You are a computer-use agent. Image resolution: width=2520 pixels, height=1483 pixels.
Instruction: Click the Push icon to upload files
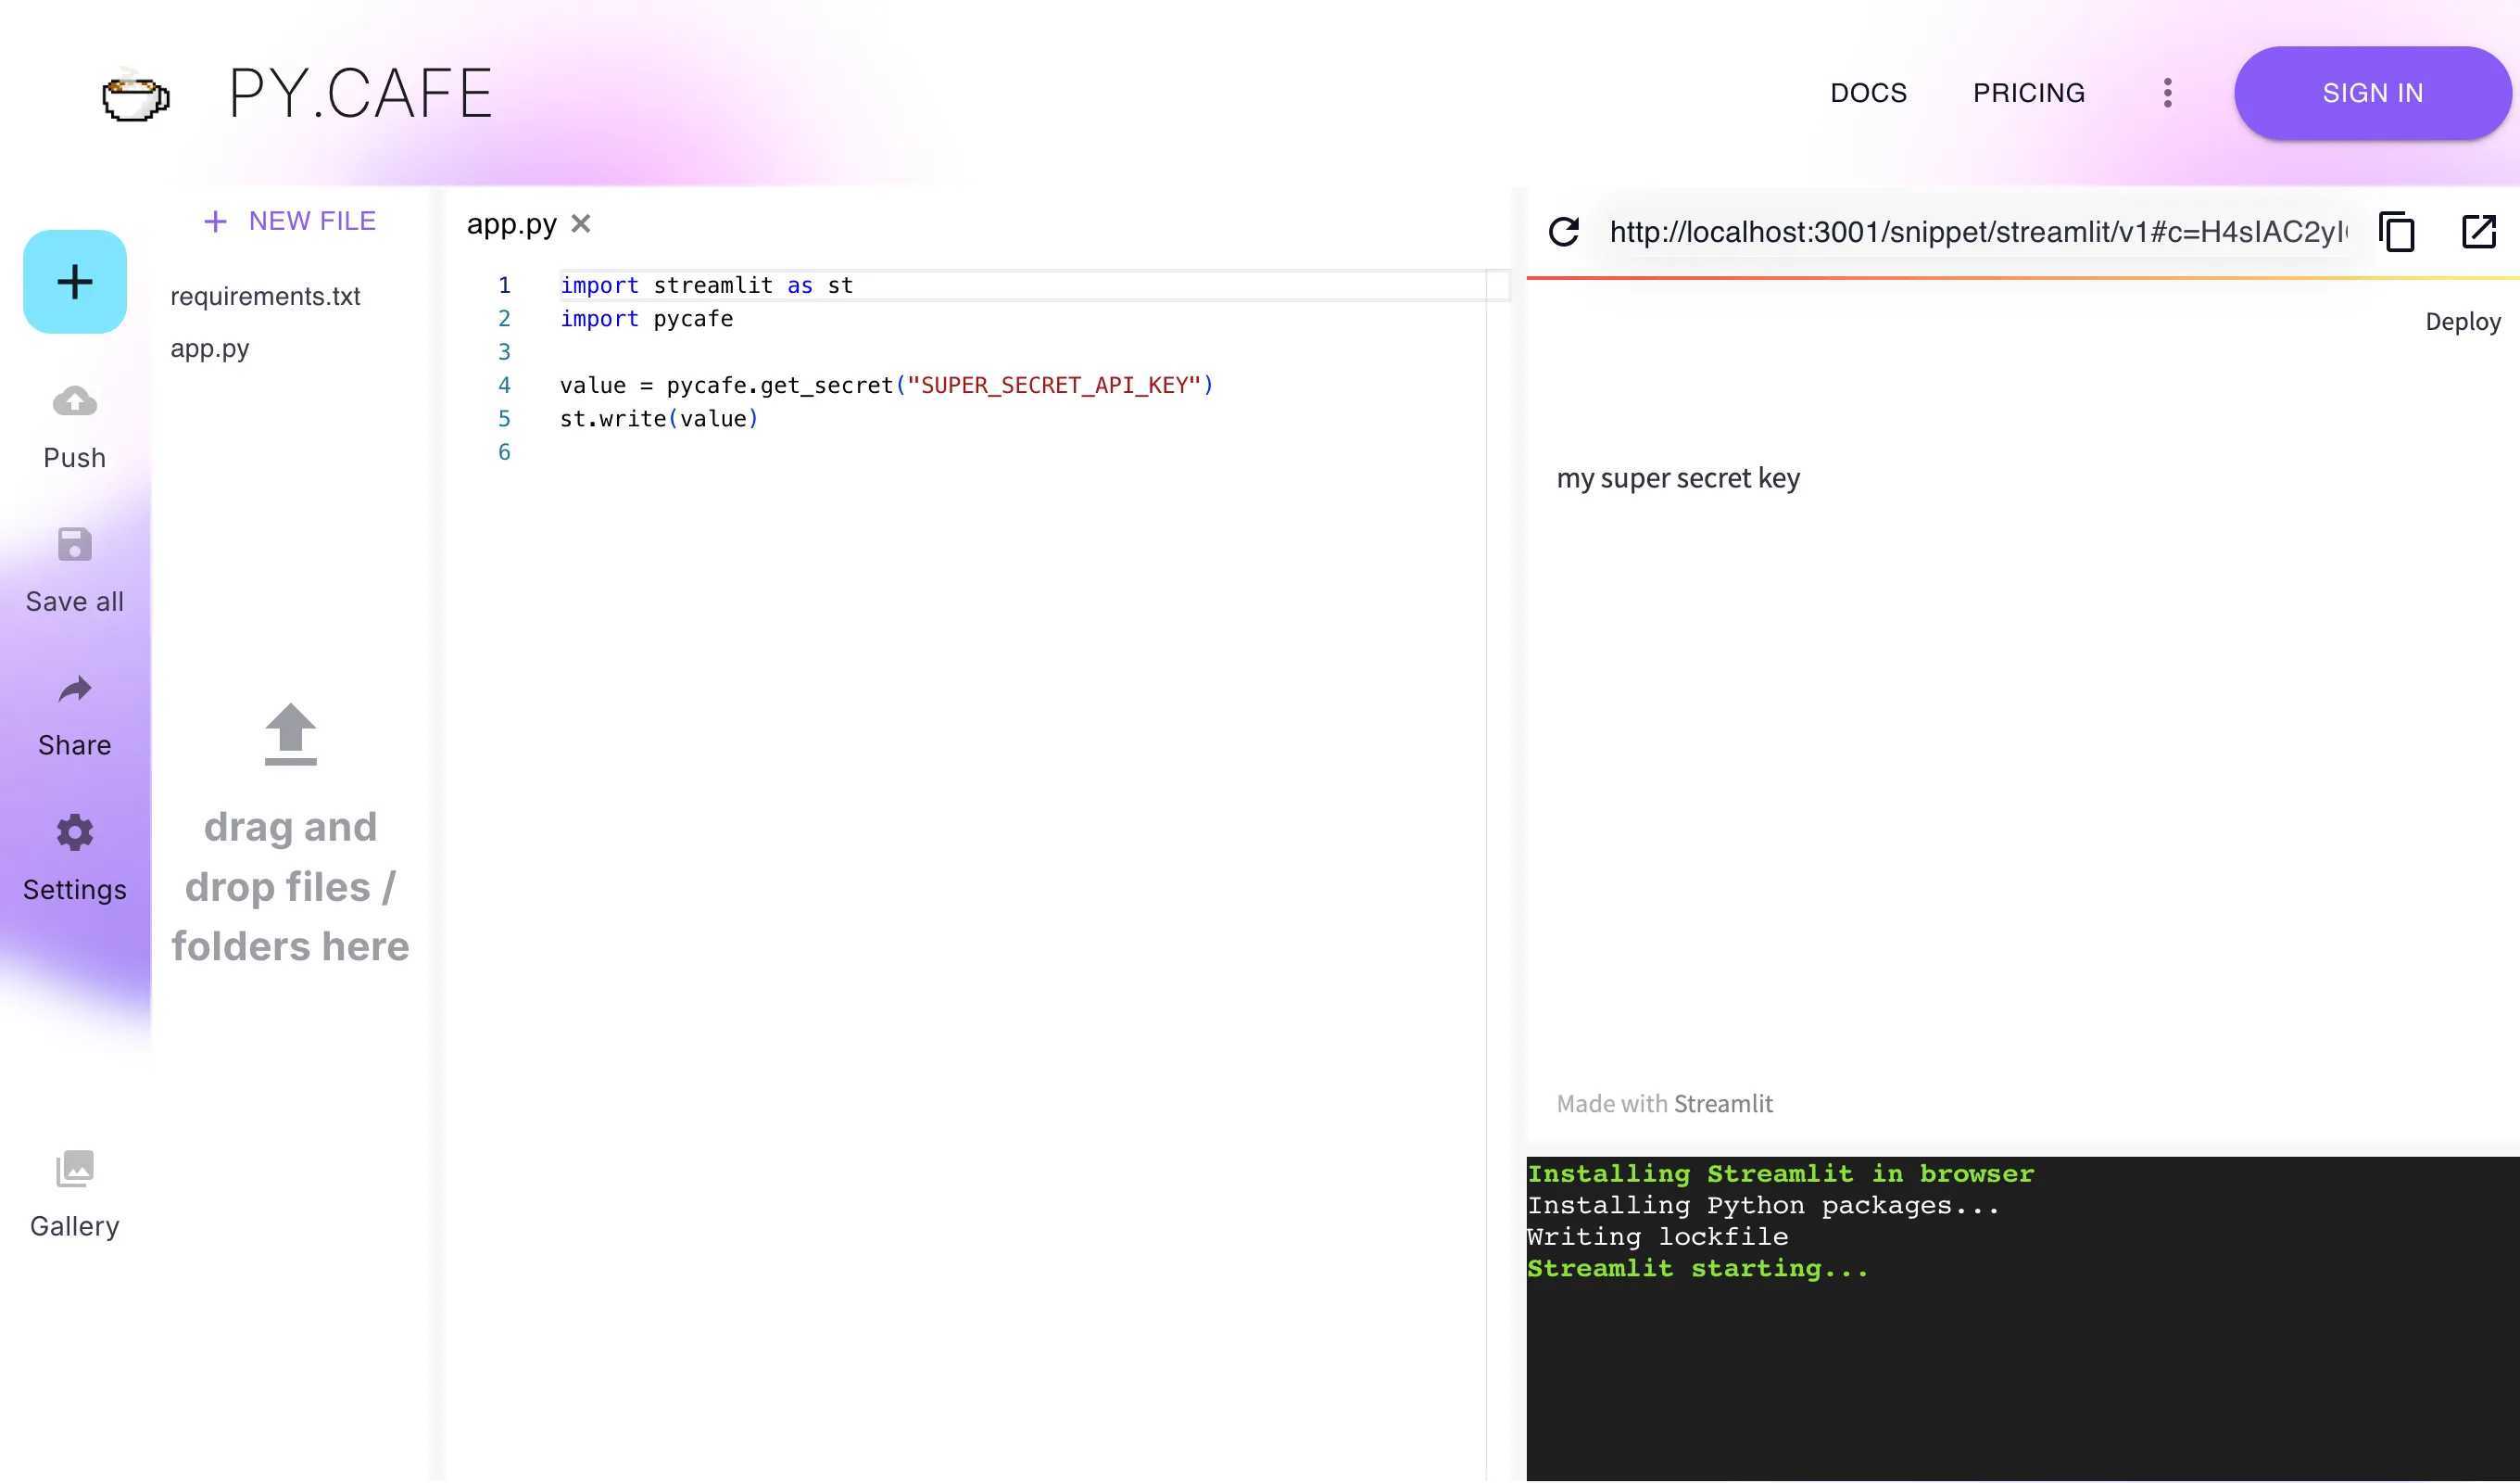pos(74,400)
